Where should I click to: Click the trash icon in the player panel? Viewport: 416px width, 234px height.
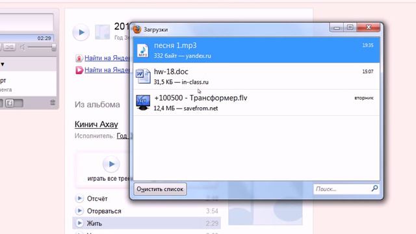[53, 103]
